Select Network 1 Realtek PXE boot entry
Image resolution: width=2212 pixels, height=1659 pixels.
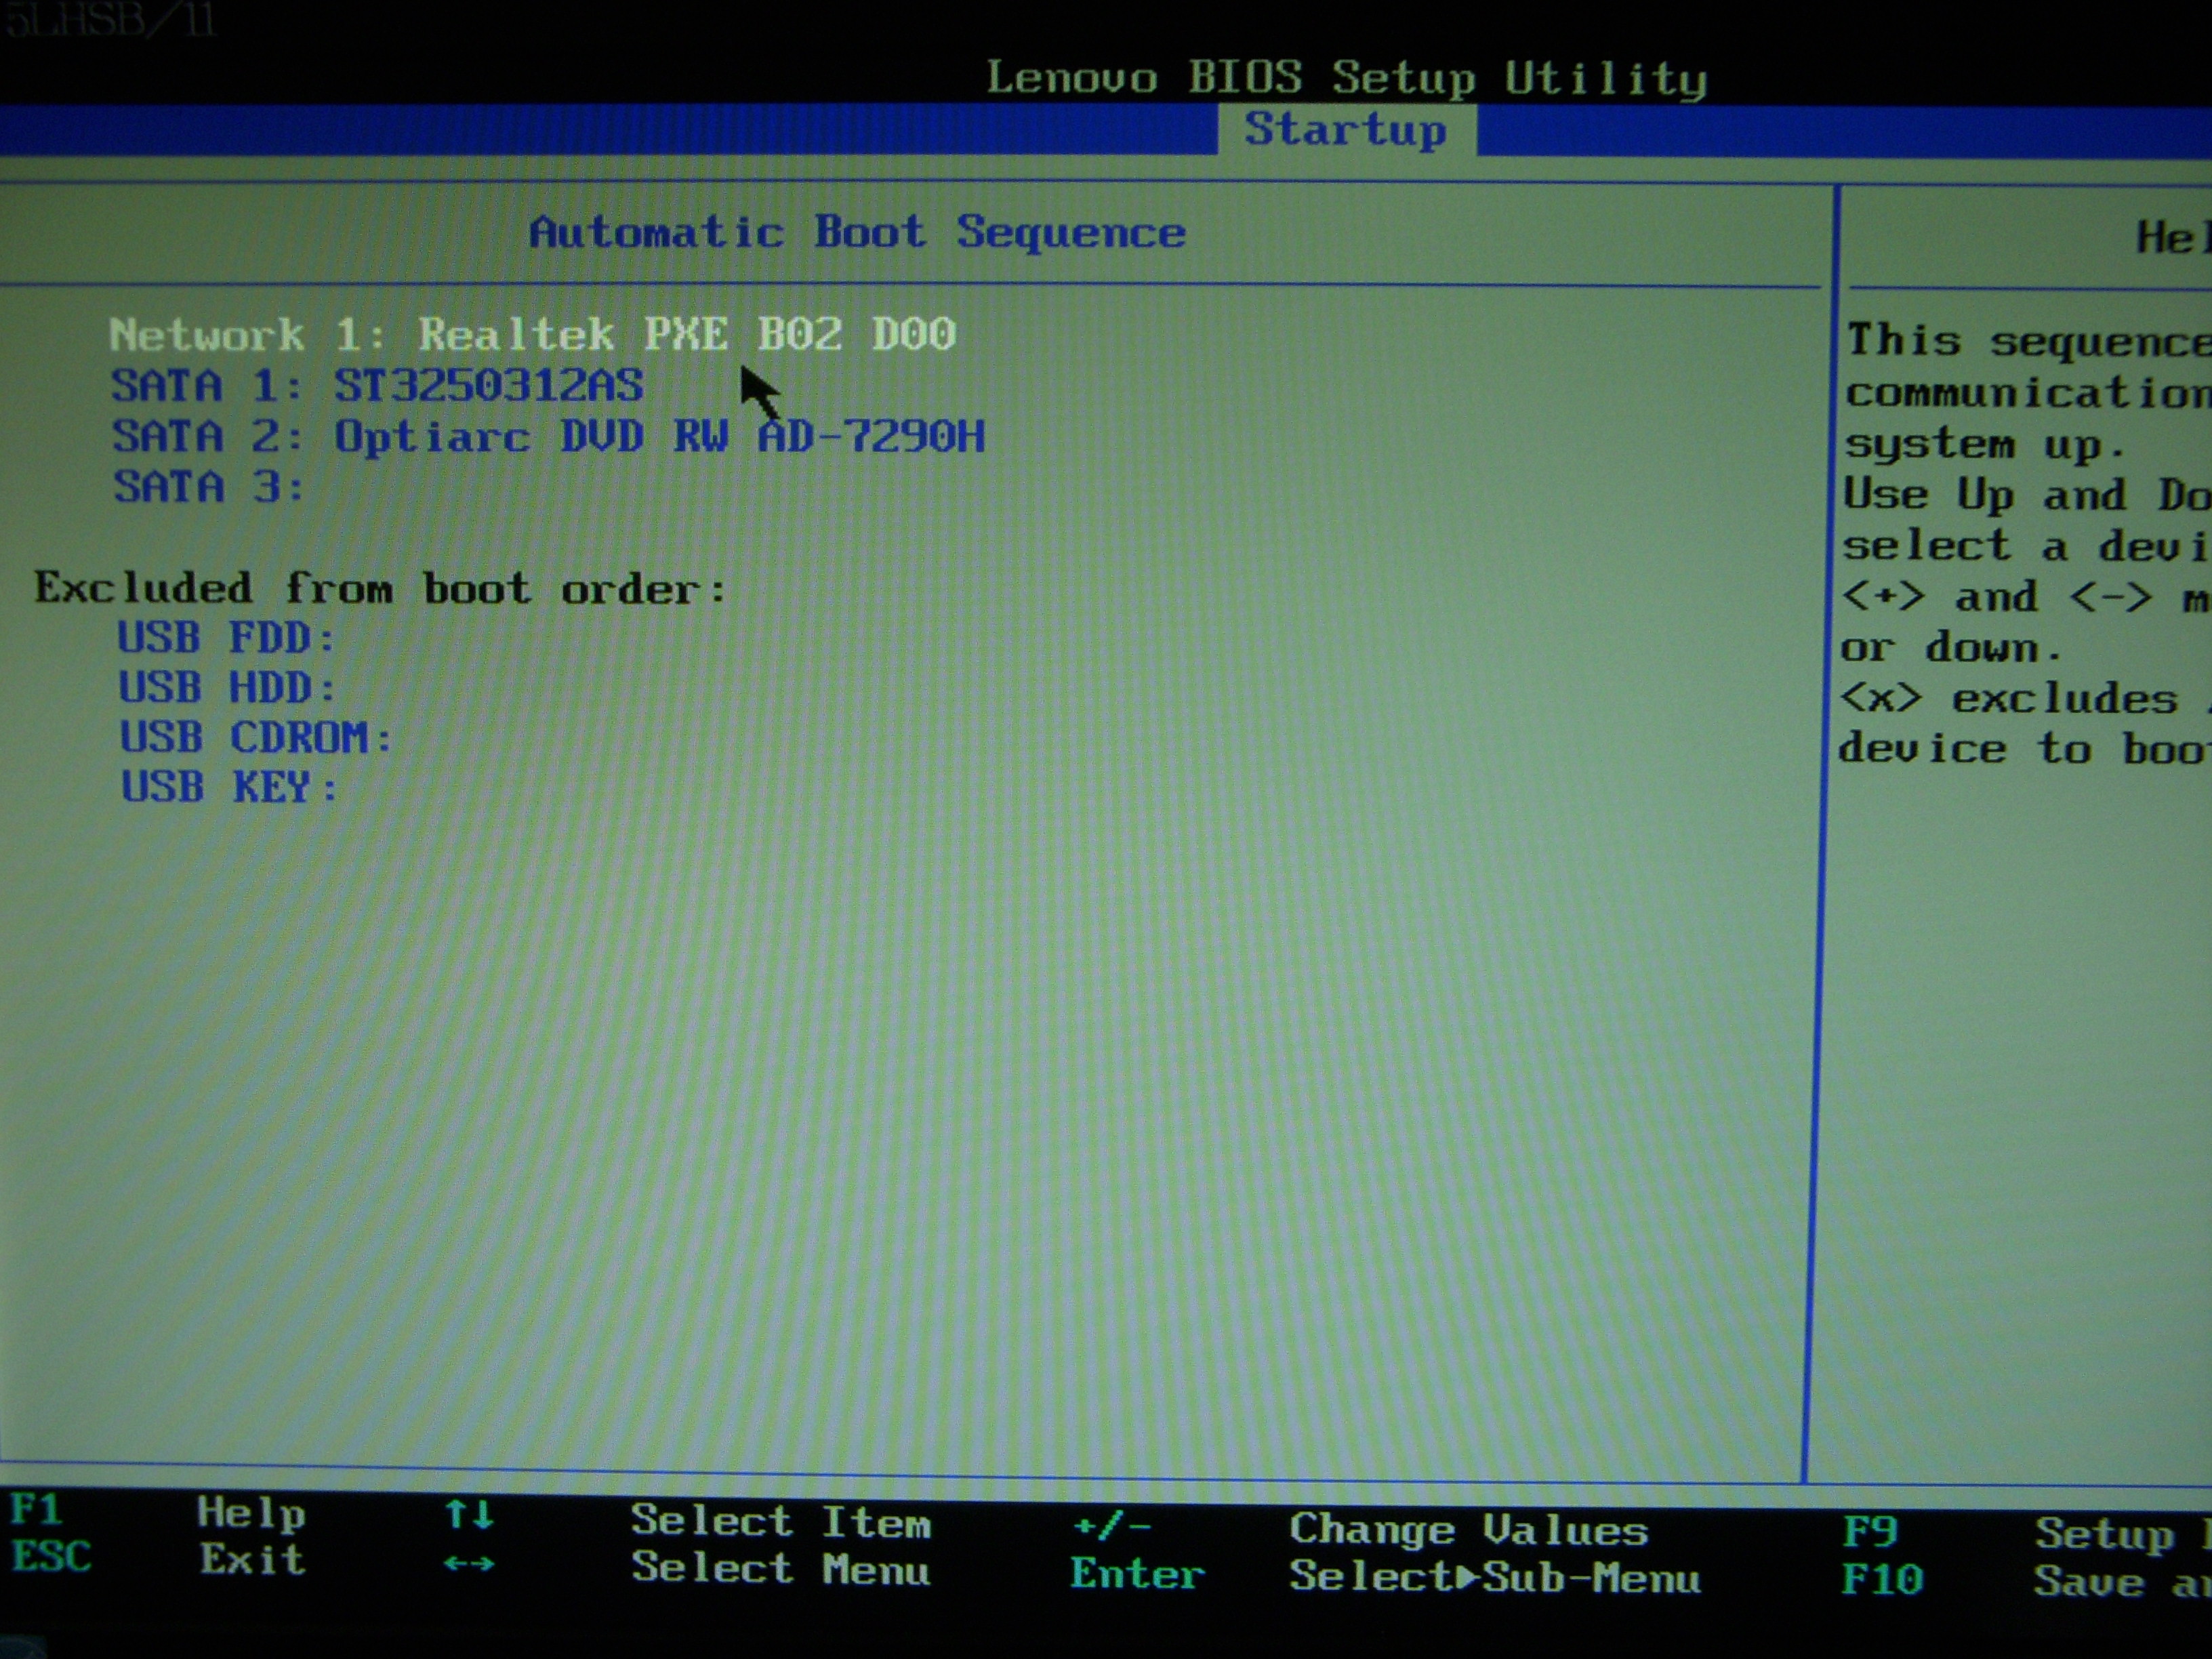click(532, 334)
